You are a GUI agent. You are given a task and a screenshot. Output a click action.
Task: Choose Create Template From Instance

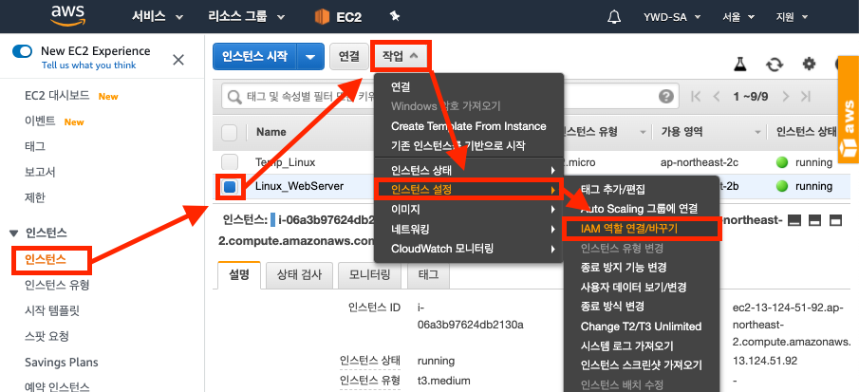tap(468, 126)
